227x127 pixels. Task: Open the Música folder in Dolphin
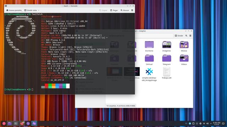[184, 46]
